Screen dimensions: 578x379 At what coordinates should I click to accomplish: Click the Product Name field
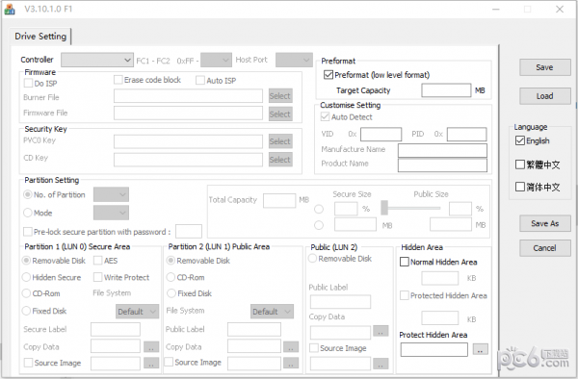[442, 164]
